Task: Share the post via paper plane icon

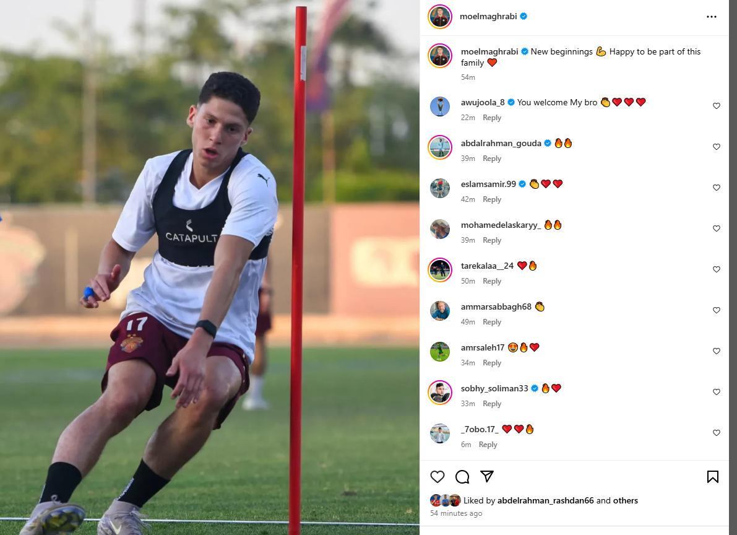Action: [487, 477]
